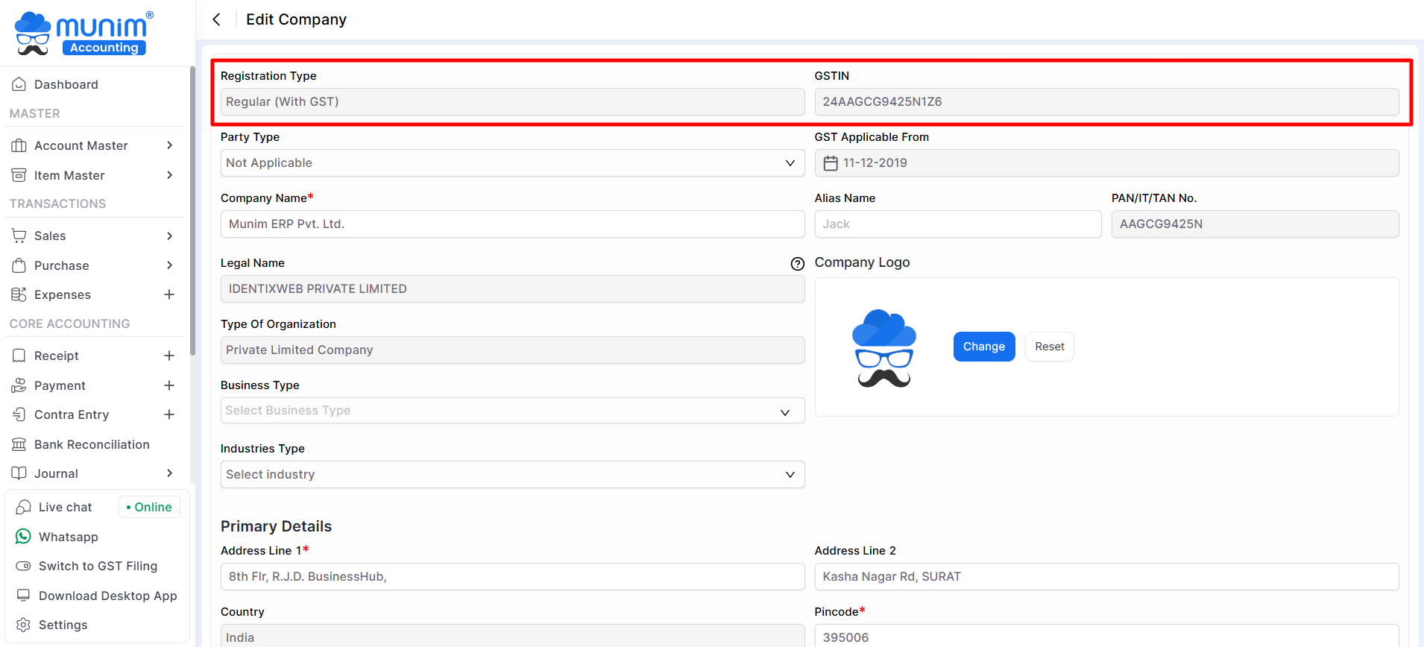The width and height of the screenshot is (1424, 647).
Task: Click the Receipt icon
Action: click(x=19, y=356)
